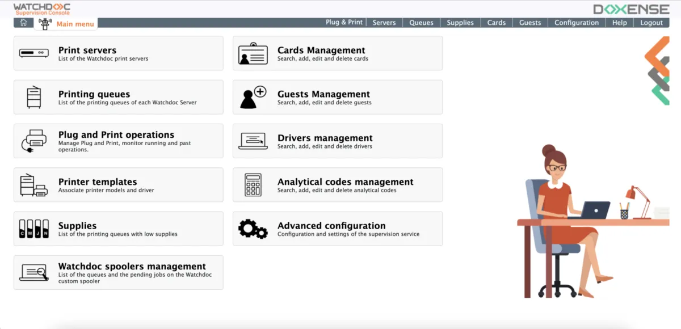Click 'Associate printer models and driver' text
The width and height of the screenshot is (681, 329).
[x=106, y=190]
